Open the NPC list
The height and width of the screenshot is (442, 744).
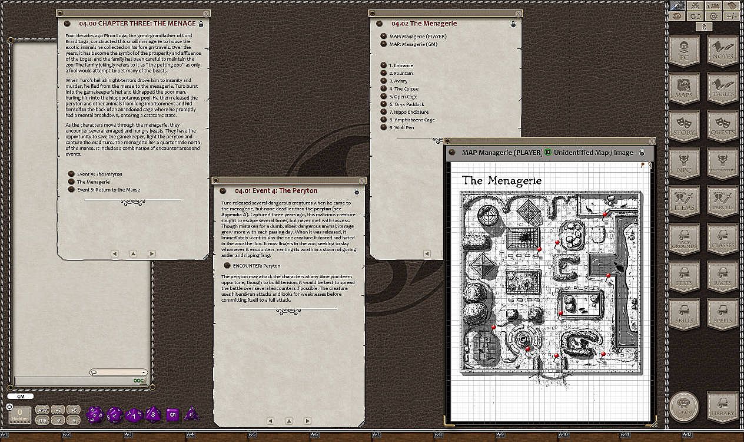point(683,164)
